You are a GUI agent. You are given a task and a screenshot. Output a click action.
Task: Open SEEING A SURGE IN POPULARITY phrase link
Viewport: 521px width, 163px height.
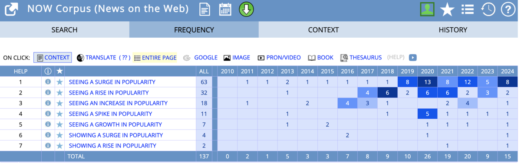pos(112,82)
